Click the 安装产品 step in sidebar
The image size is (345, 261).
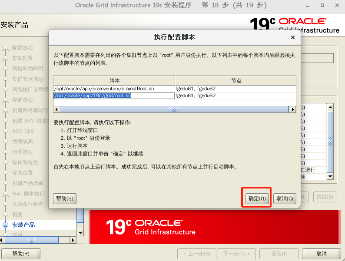[23, 225]
